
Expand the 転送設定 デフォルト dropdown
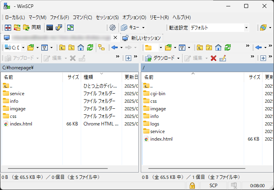pos(246,27)
